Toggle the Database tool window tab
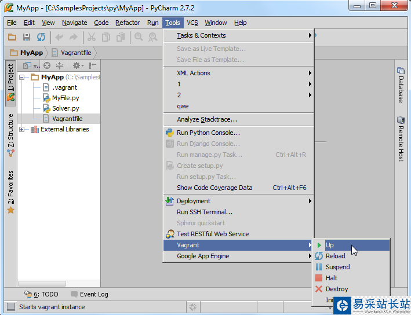 click(401, 85)
